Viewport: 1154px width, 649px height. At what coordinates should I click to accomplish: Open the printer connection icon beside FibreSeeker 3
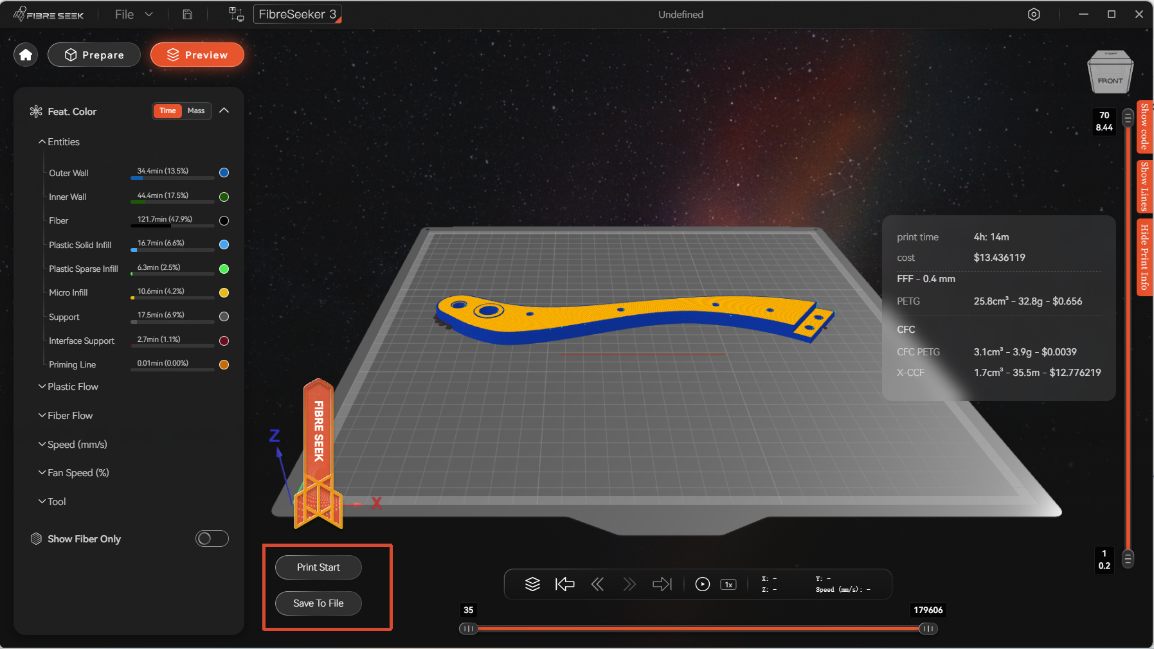click(237, 14)
